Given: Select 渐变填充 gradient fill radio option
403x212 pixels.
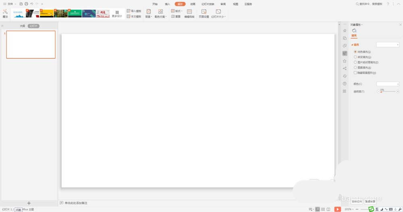Looking at the screenshot, I should (x=355, y=57).
